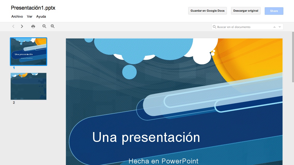Click the blue Share button
This screenshot has height=165, width=294.
[274, 11]
